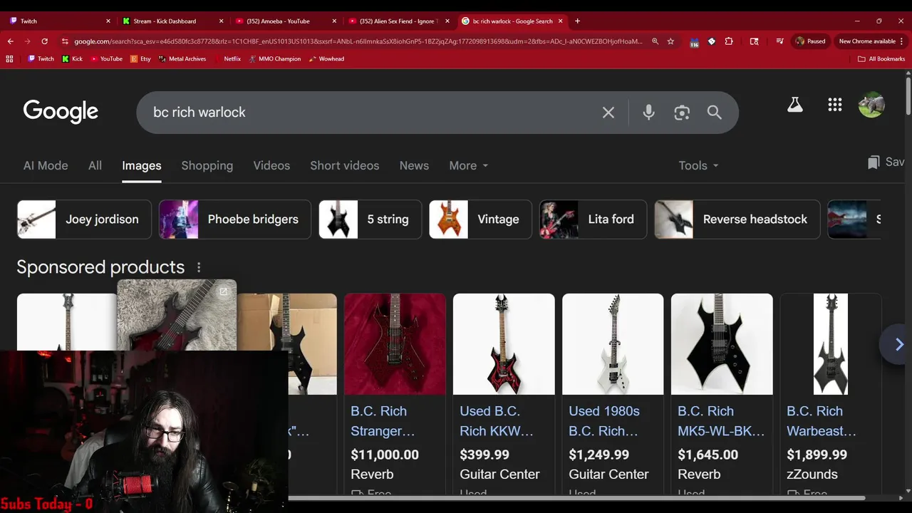View site information icon in address bar
Viewport: 912px width, 513px height.
point(66,41)
